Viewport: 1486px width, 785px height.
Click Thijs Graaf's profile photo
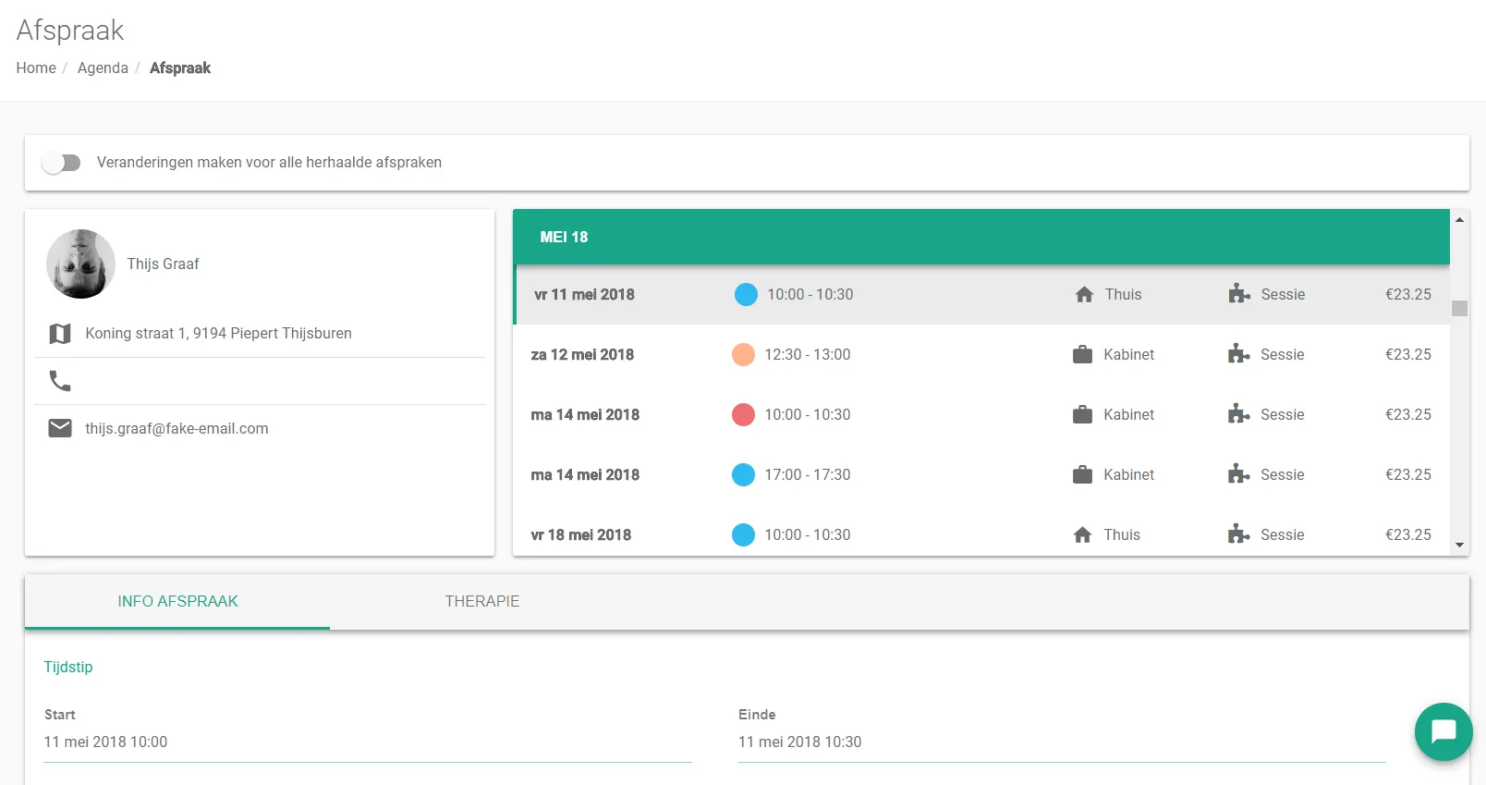pos(80,264)
